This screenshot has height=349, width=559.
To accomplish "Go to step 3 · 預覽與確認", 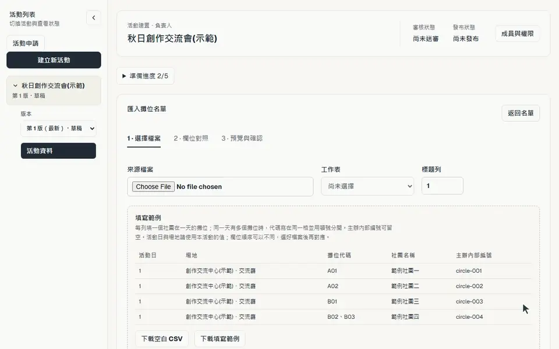I will click(242, 138).
